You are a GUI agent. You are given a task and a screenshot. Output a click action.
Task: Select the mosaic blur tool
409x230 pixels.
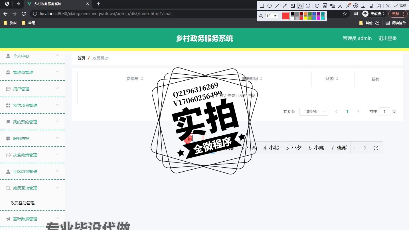point(293,6)
